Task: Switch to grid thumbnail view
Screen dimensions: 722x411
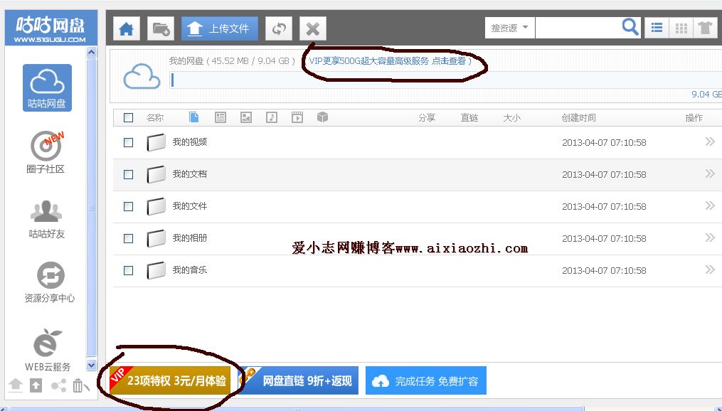Action: coord(681,28)
